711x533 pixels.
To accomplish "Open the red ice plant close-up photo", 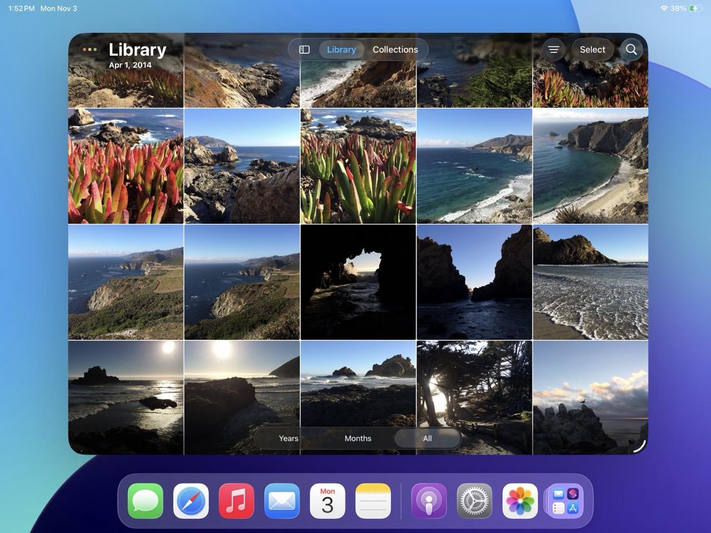I will (126, 166).
